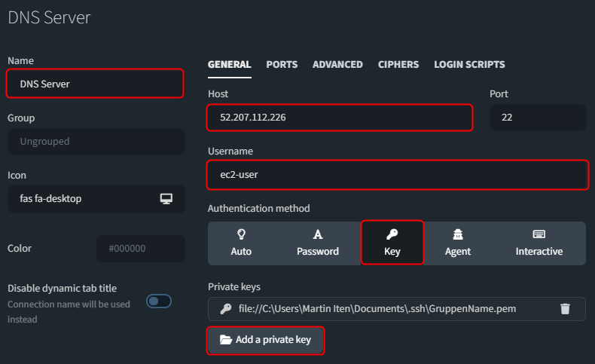Image resolution: width=595 pixels, height=364 pixels.
Task: Select Key authentication method
Action: pos(392,243)
